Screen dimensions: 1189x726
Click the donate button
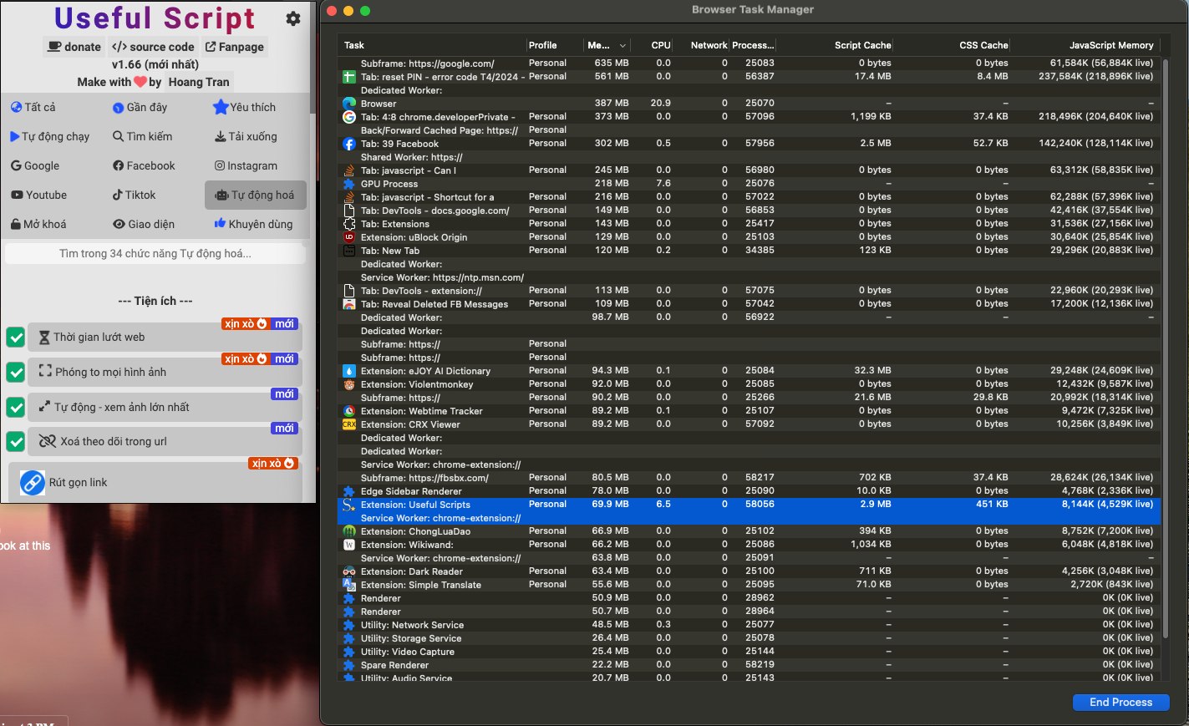pyautogui.click(x=74, y=47)
